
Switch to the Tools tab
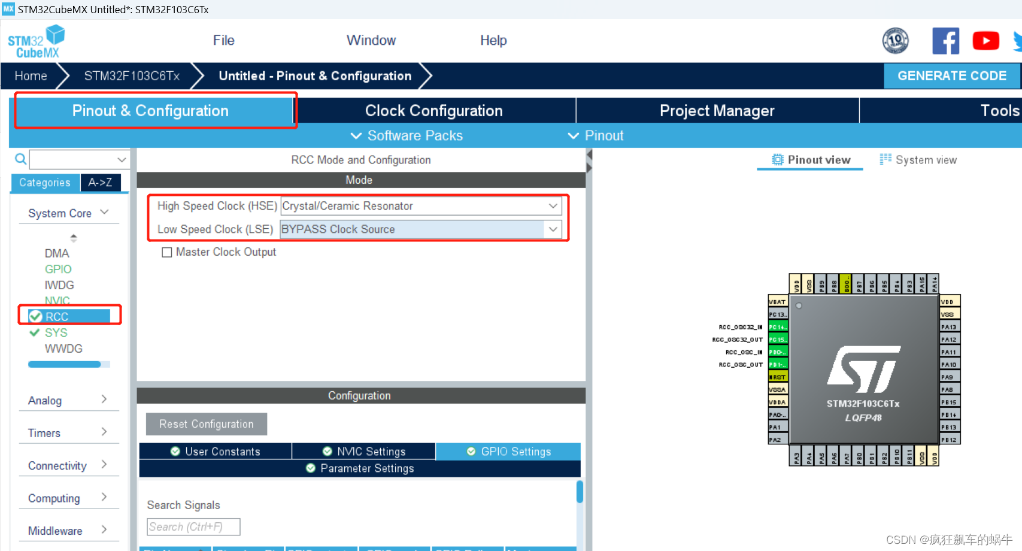click(x=941, y=111)
